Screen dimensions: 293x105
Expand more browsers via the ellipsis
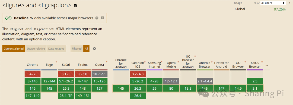267,65
